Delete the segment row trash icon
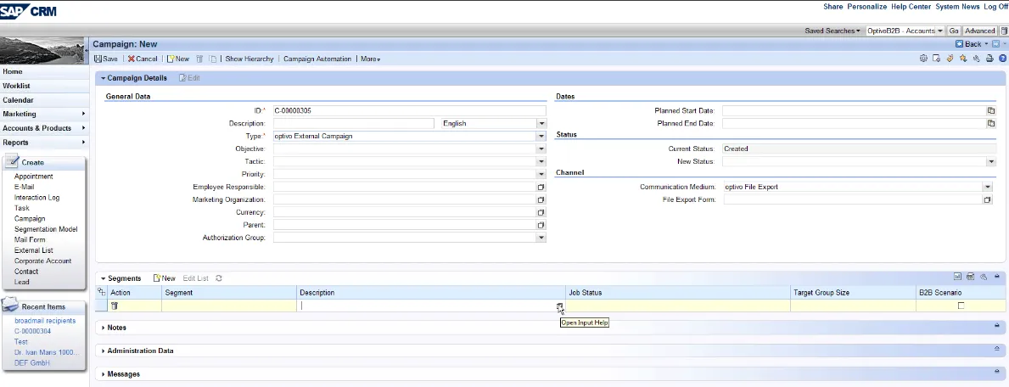This screenshot has width=1009, height=387. tap(115, 306)
